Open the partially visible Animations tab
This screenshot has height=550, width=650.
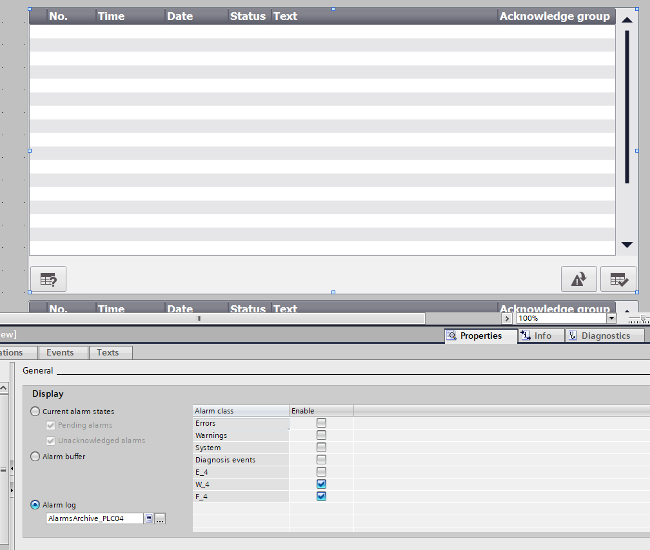coord(18,353)
